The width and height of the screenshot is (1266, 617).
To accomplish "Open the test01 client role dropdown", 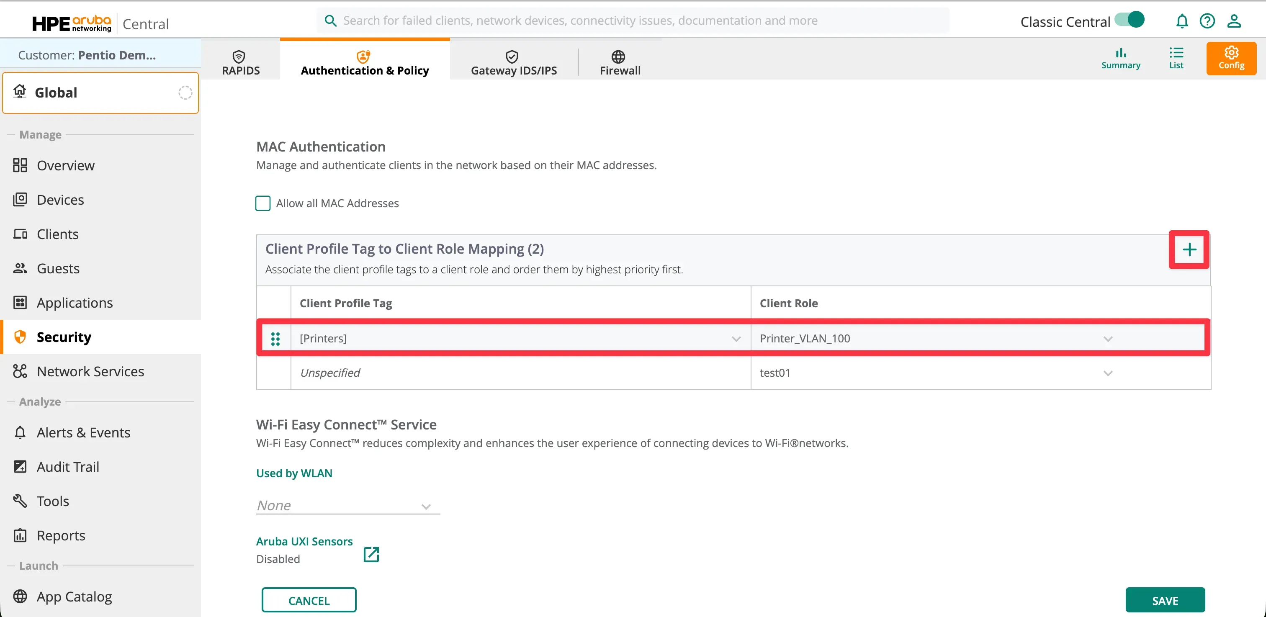I will click(1107, 373).
